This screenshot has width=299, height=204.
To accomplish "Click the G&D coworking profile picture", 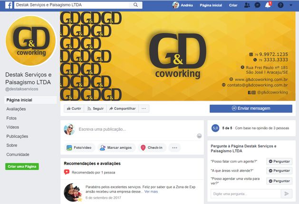I will tap(31, 41).
